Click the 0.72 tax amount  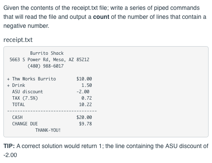87,98
